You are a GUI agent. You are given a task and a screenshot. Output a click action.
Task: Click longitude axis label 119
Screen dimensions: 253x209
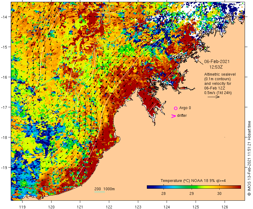coord(23,207)
